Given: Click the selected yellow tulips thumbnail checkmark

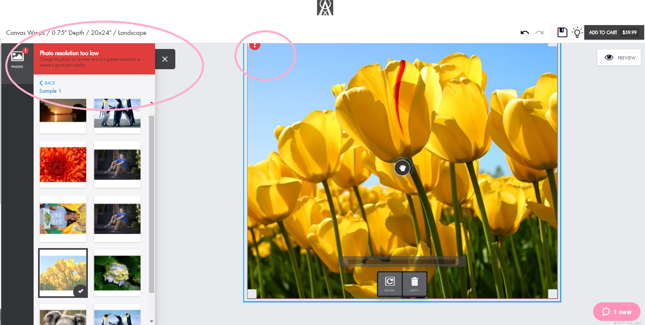Looking at the screenshot, I should tap(81, 291).
